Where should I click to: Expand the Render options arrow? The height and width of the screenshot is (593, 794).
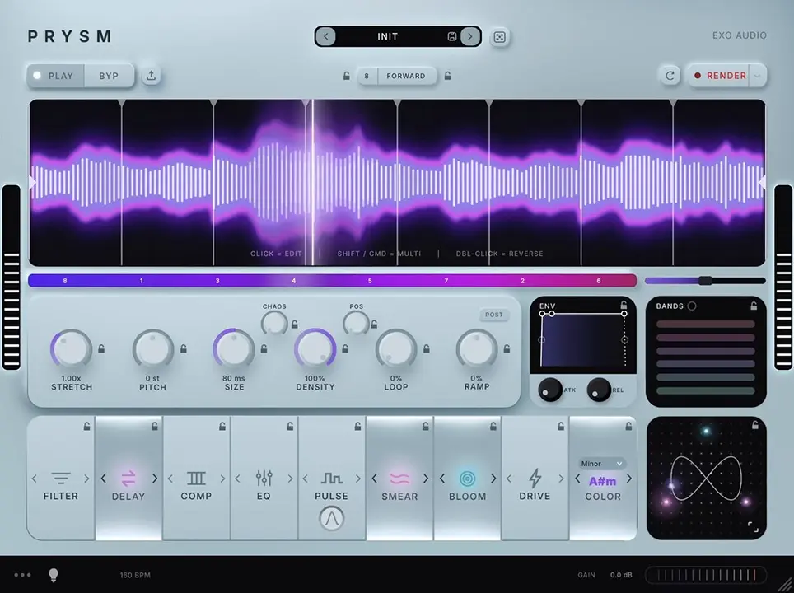pos(757,76)
